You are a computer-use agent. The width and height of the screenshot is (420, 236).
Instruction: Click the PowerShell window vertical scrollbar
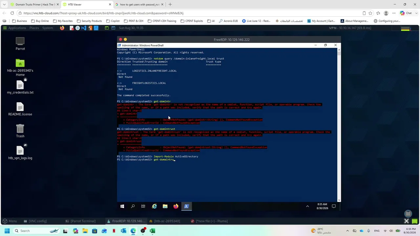[339, 125]
